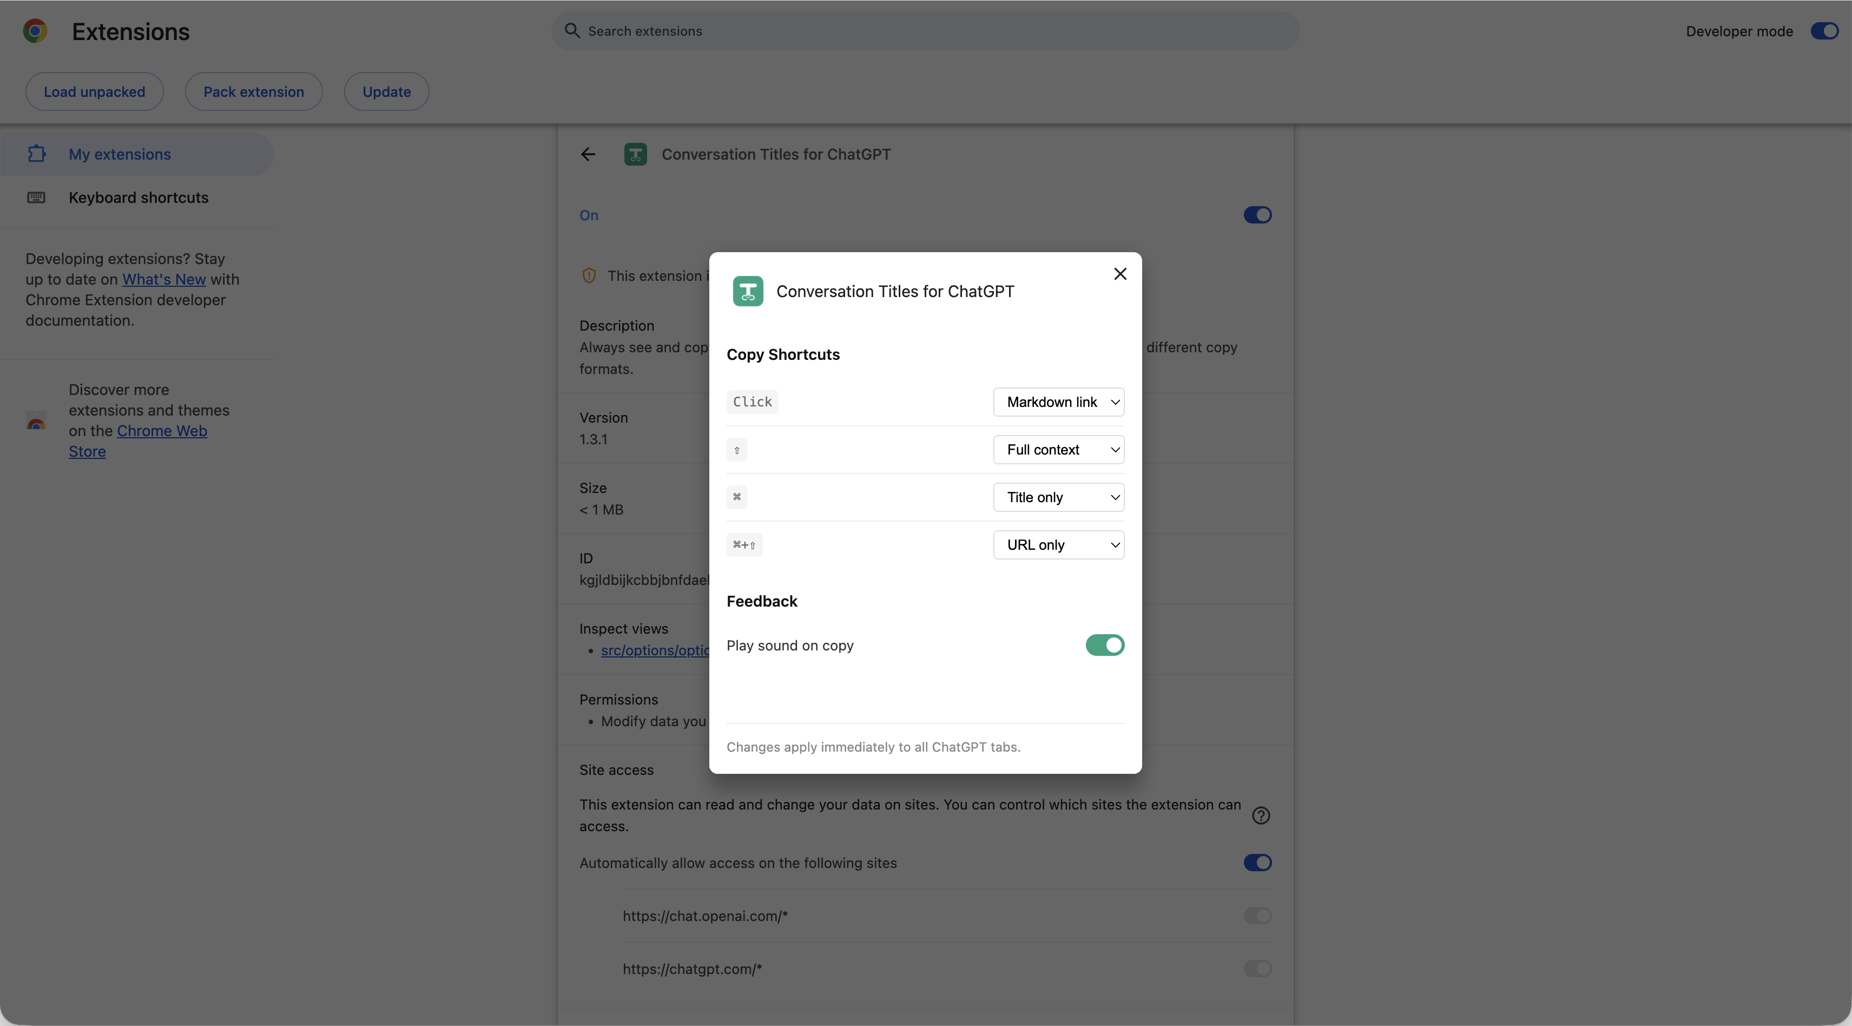The height and width of the screenshot is (1026, 1852).
Task: Click the Command+Shift shortcut key badge
Action: [x=744, y=544]
